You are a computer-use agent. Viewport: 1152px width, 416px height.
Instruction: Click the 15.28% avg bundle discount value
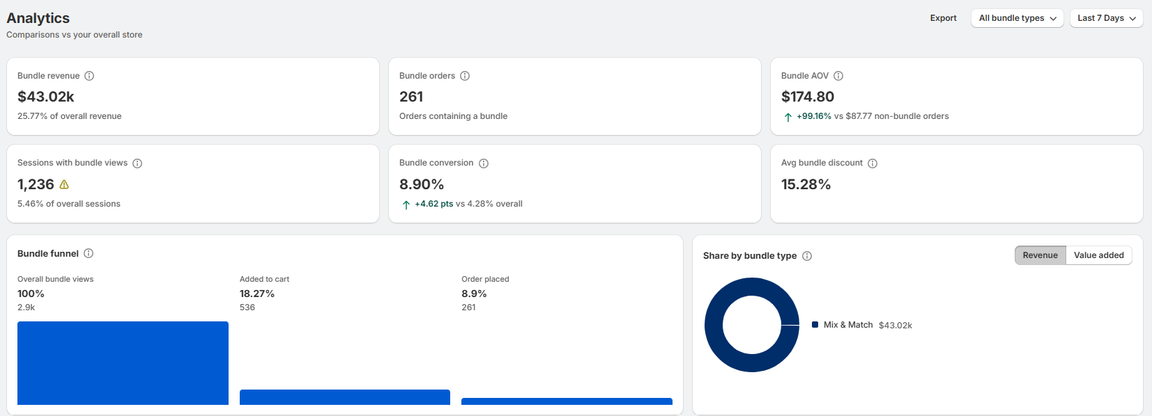click(806, 184)
